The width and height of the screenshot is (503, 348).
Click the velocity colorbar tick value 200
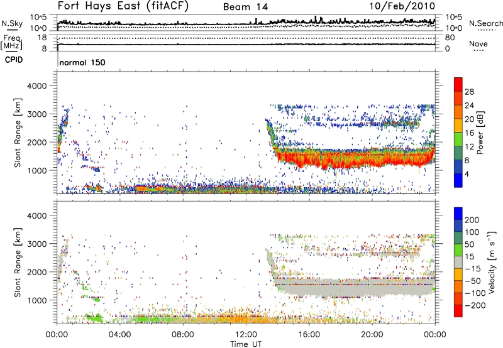click(472, 220)
